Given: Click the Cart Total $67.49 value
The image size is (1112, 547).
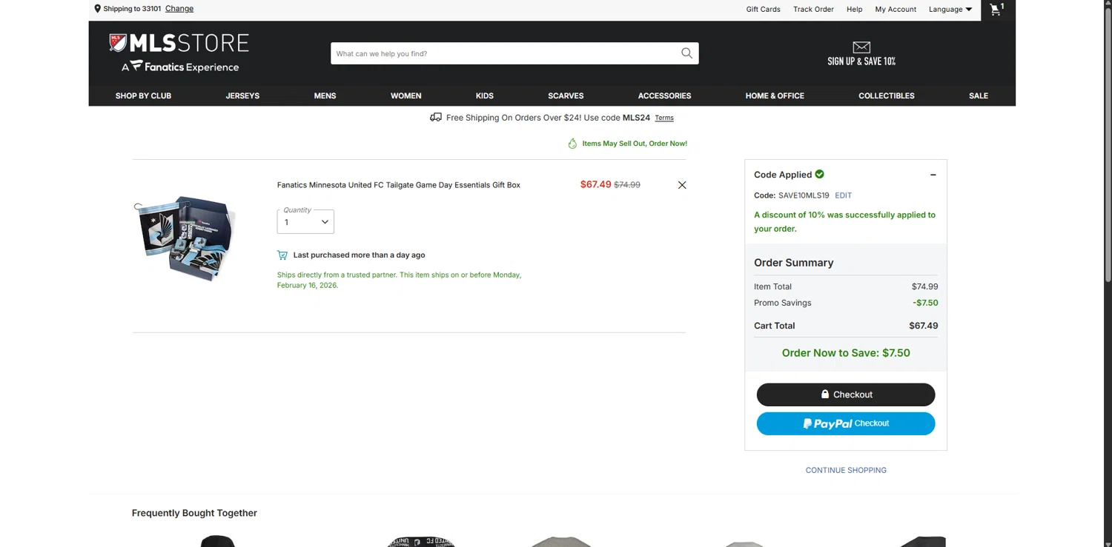Looking at the screenshot, I should pyautogui.click(x=924, y=326).
